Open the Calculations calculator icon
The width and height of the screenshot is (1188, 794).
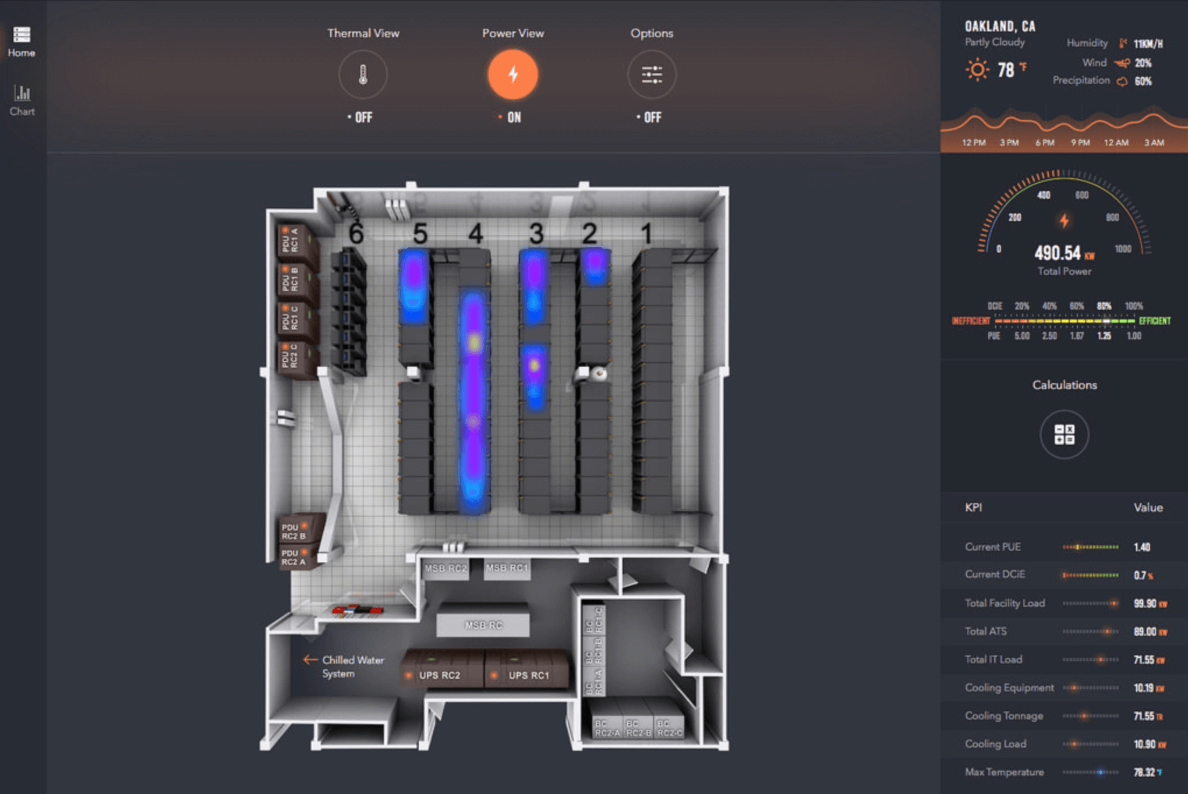click(1064, 434)
